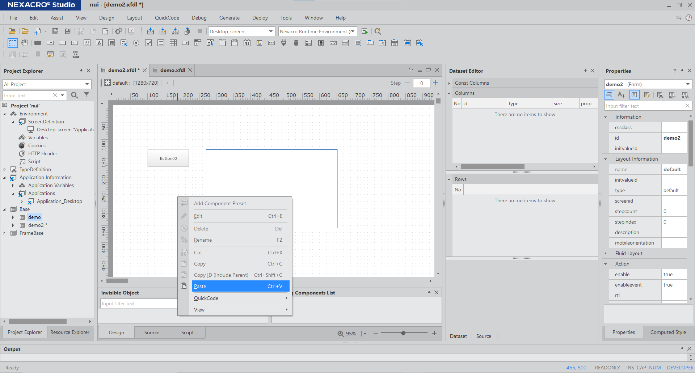695x373 pixels.
Task: Toggle alphabetical sort in Properties panel
Action: click(x=621, y=95)
